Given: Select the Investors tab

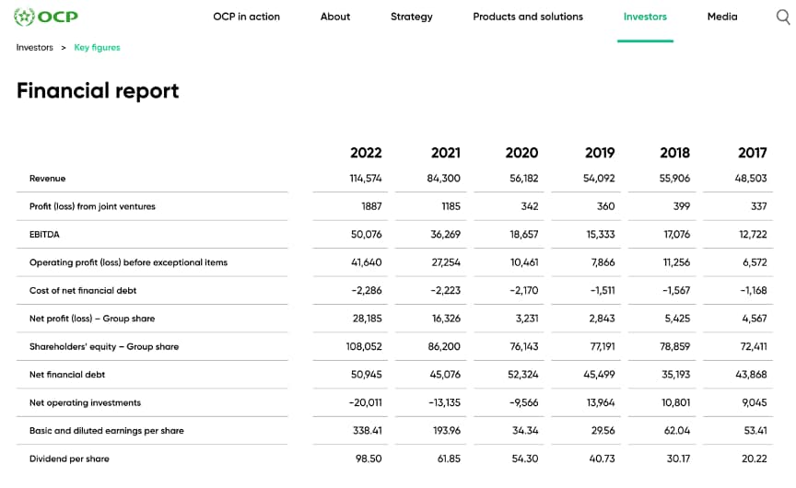Looking at the screenshot, I should tap(645, 17).
